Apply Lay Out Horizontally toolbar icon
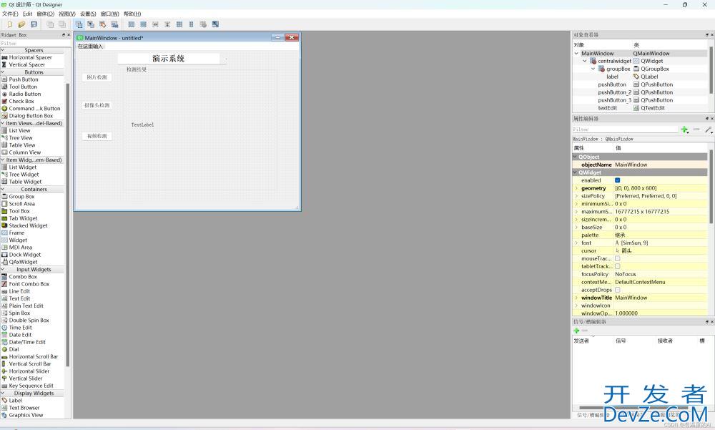Viewport: 715px width, 430px height. 132,24
